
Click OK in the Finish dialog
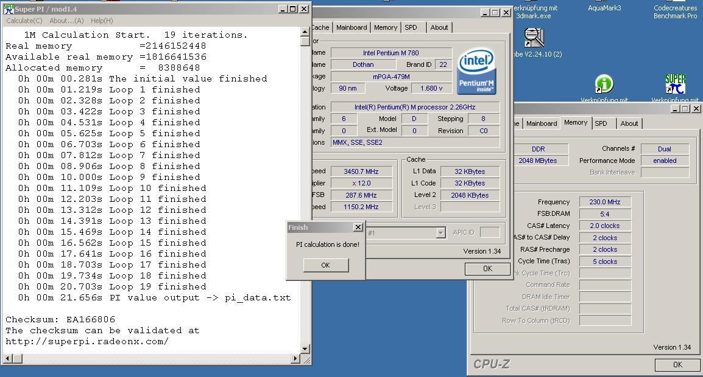tap(325, 265)
